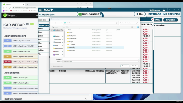Viewport: 183px width, 103px height.
Task: Select Bilder icon in dialog sidebar
Action: [54, 45]
